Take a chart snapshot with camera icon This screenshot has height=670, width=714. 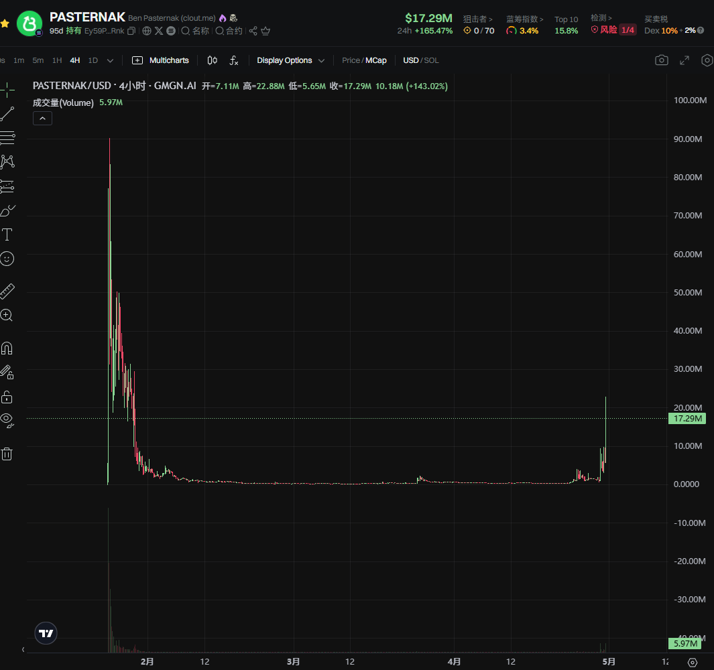(x=661, y=60)
